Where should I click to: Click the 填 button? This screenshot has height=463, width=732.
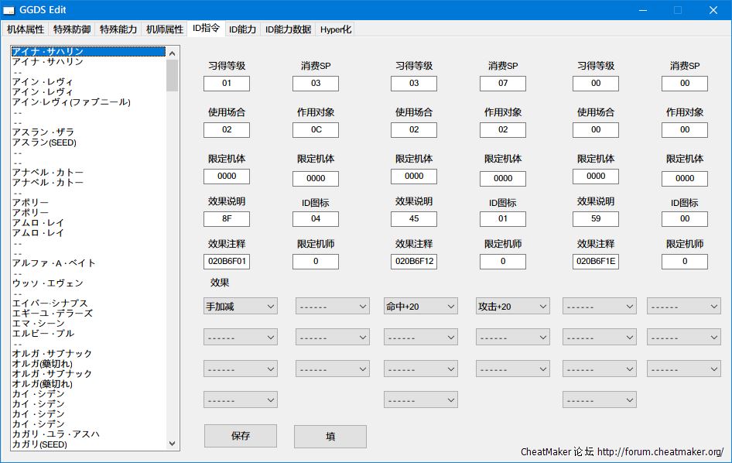click(x=330, y=436)
